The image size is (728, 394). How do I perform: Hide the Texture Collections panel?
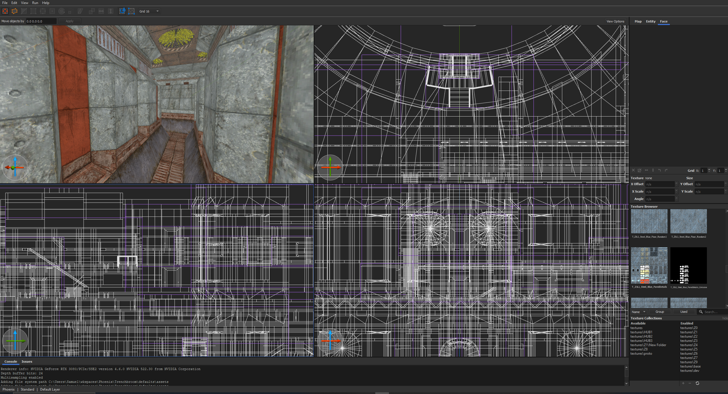pyautogui.click(x=725, y=318)
